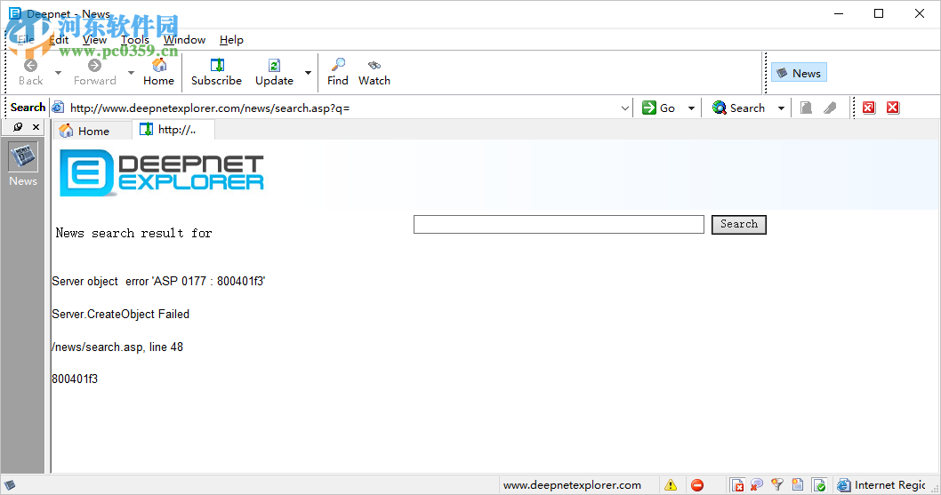Click the green Go arrow button
Image resolution: width=941 pixels, height=495 pixels.
(659, 108)
